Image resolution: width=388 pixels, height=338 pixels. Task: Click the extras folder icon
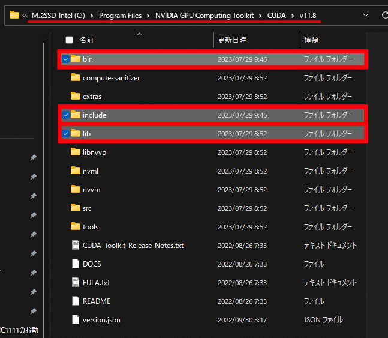coord(76,96)
